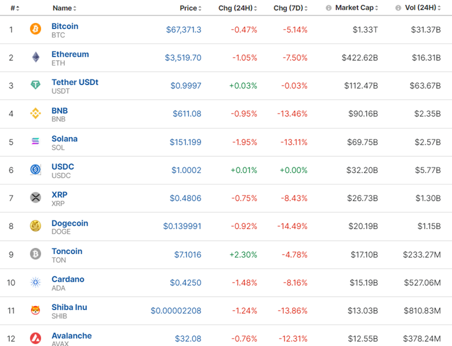Image resolution: width=452 pixels, height=346 pixels.
Task: Click the Market Cap info icon
Action: click(329, 8)
